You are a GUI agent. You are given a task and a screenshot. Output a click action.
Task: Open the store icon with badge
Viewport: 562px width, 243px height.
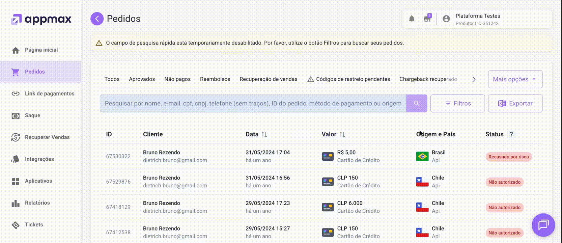click(427, 19)
